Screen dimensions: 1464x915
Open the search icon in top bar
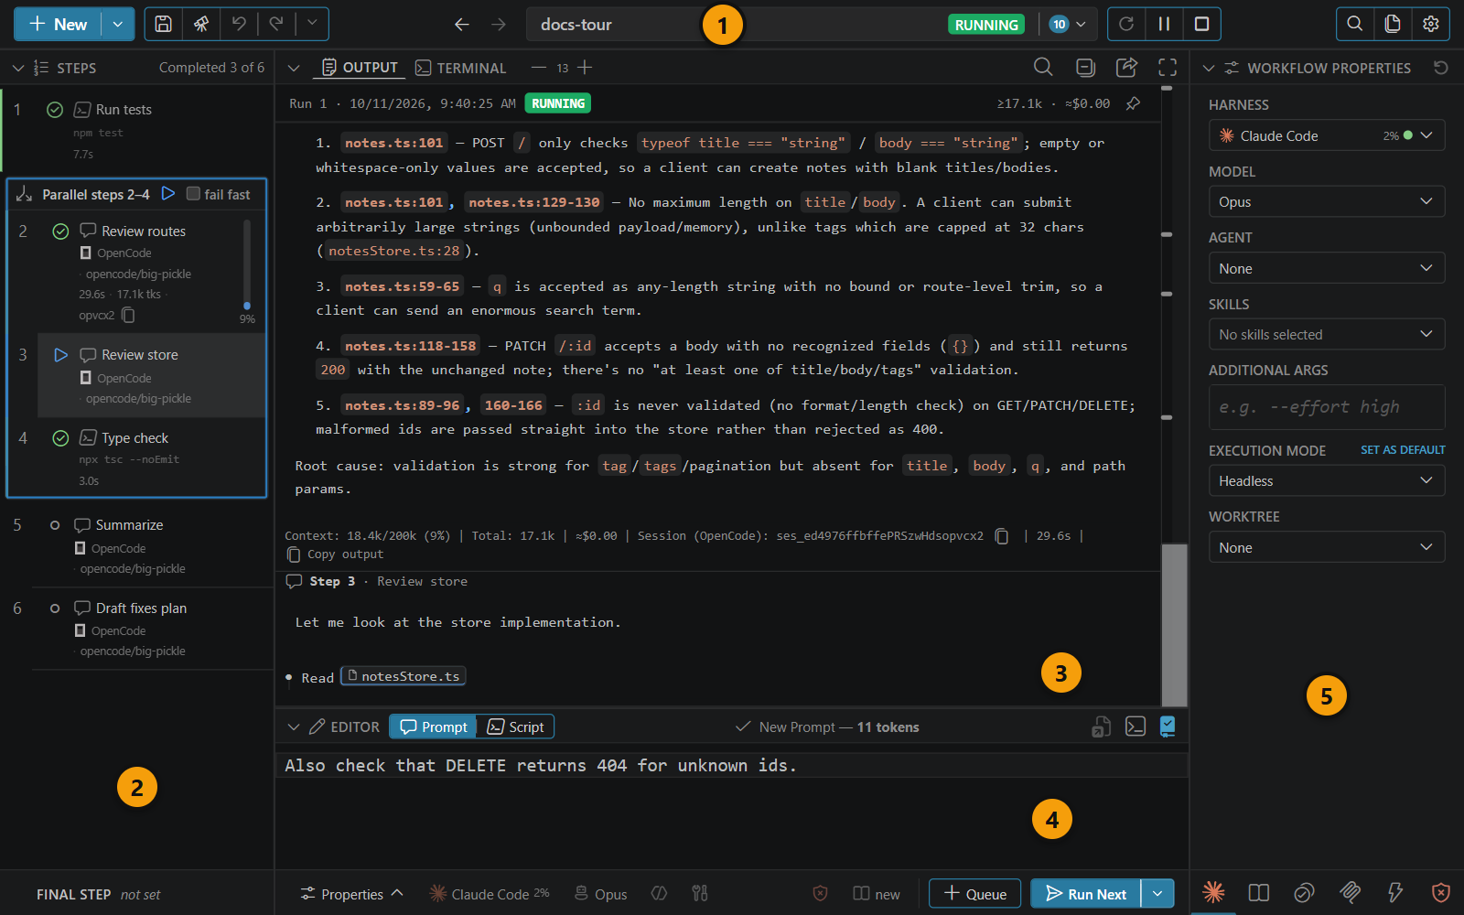click(x=1355, y=25)
